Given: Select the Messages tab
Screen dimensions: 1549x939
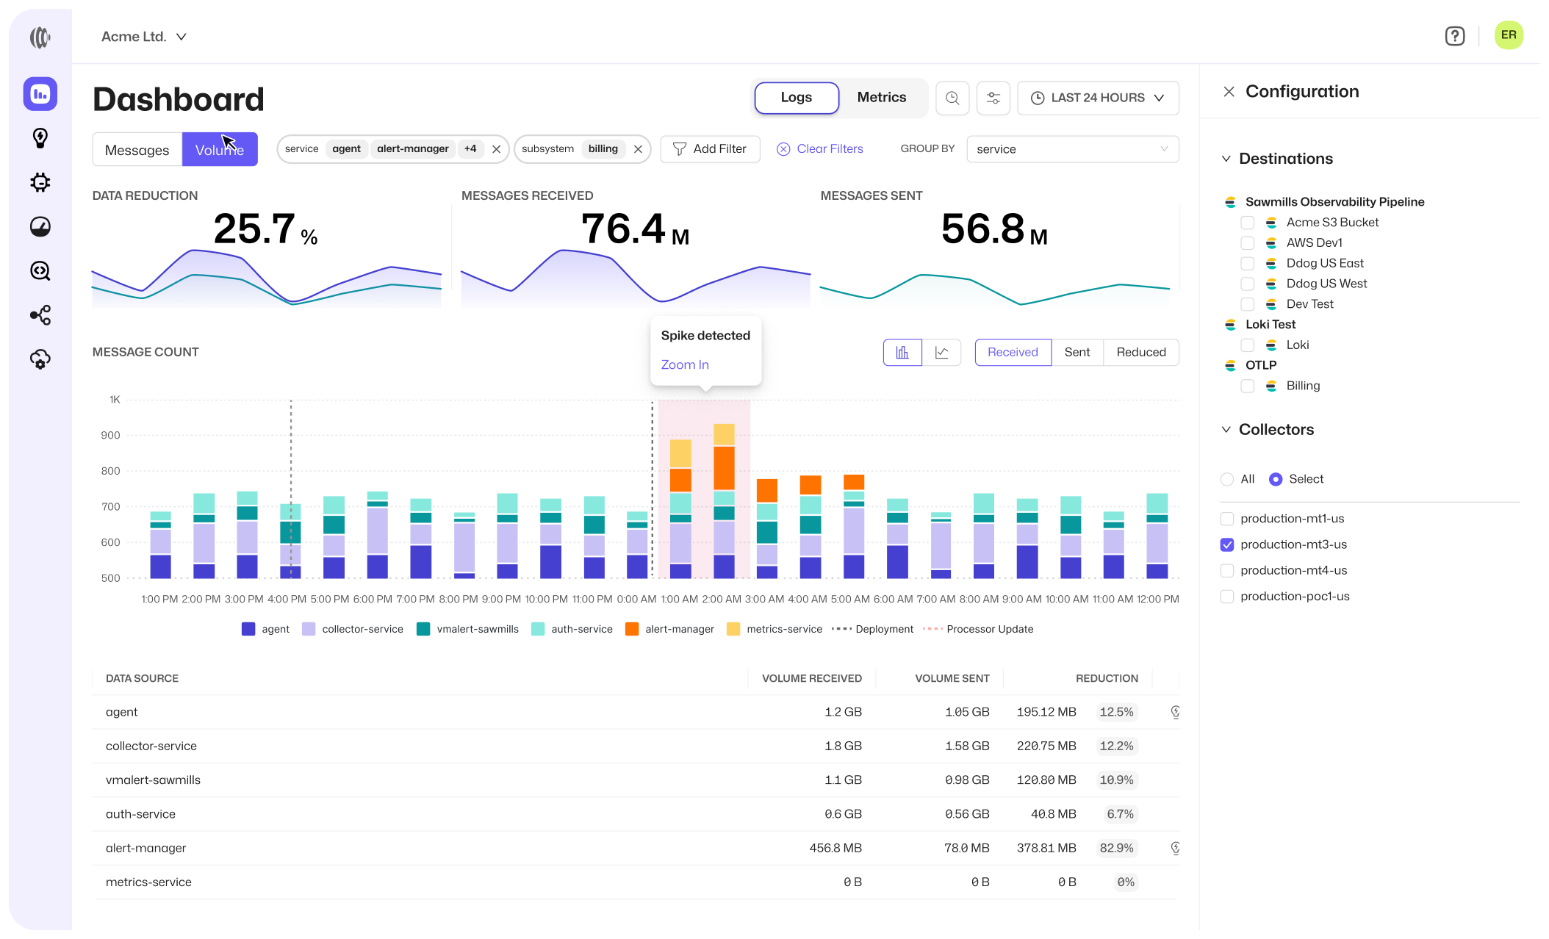Looking at the screenshot, I should 137,150.
